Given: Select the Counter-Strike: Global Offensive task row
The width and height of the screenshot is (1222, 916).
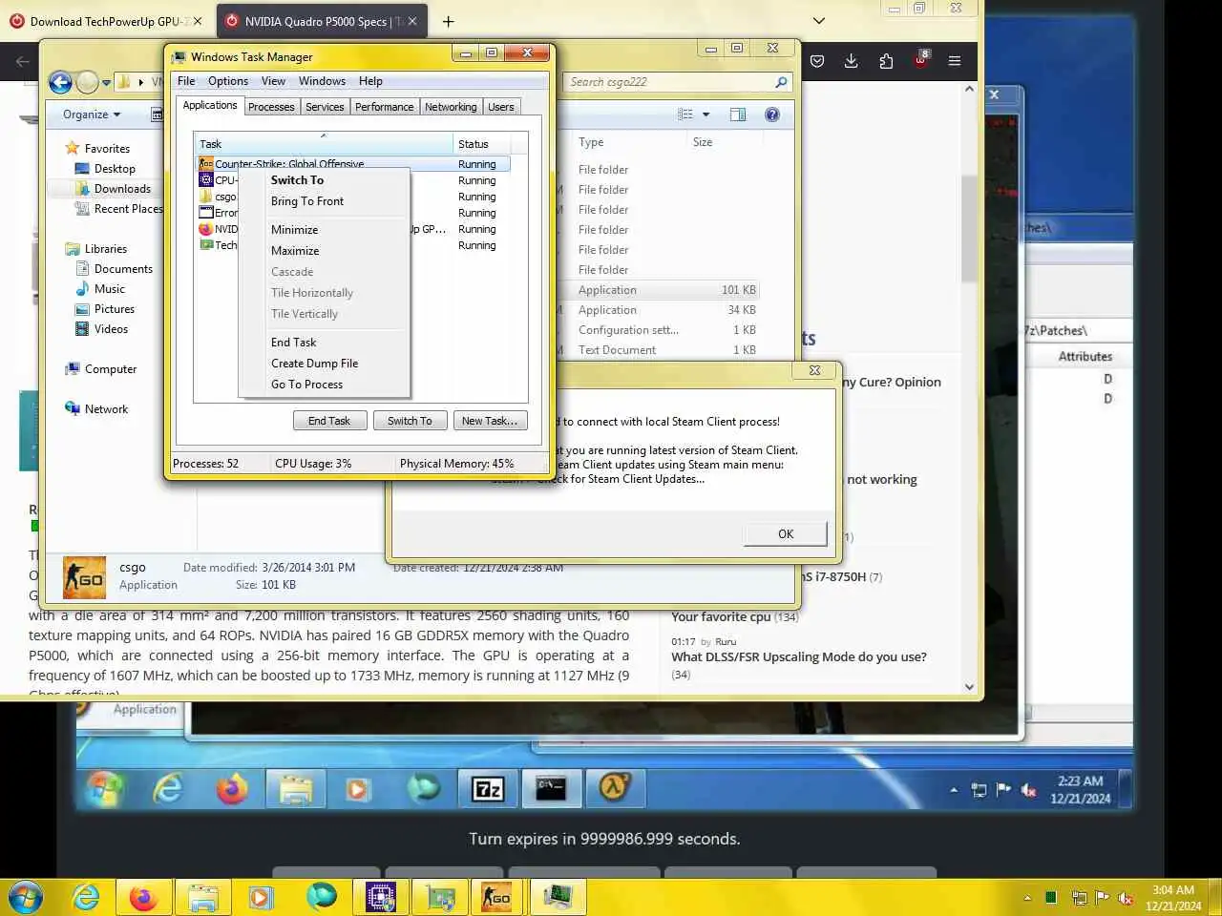Looking at the screenshot, I should coord(353,164).
